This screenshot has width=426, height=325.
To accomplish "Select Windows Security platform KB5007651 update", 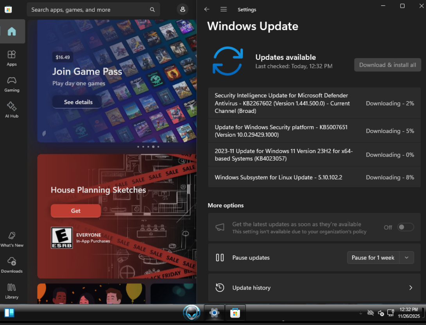I will 314,131.
